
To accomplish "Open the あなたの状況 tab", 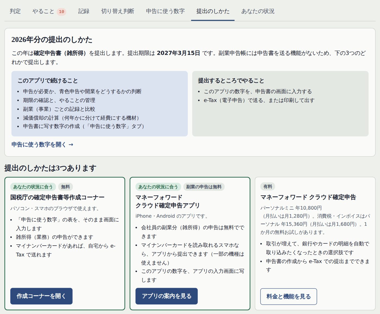I will tap(258, 11).
